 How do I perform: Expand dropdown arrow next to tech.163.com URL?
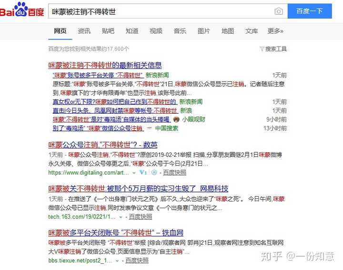121,217
